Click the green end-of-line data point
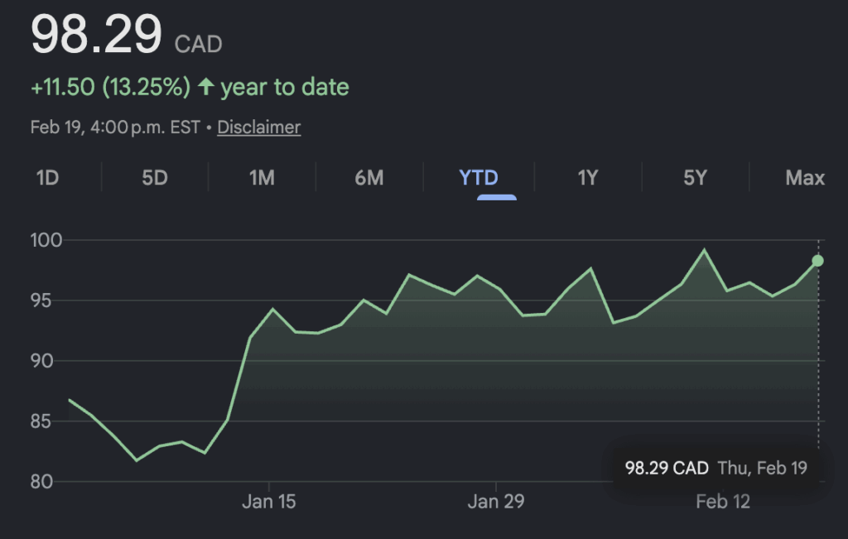The height and width of the screenshot is (539, 848). click(817, 261)
